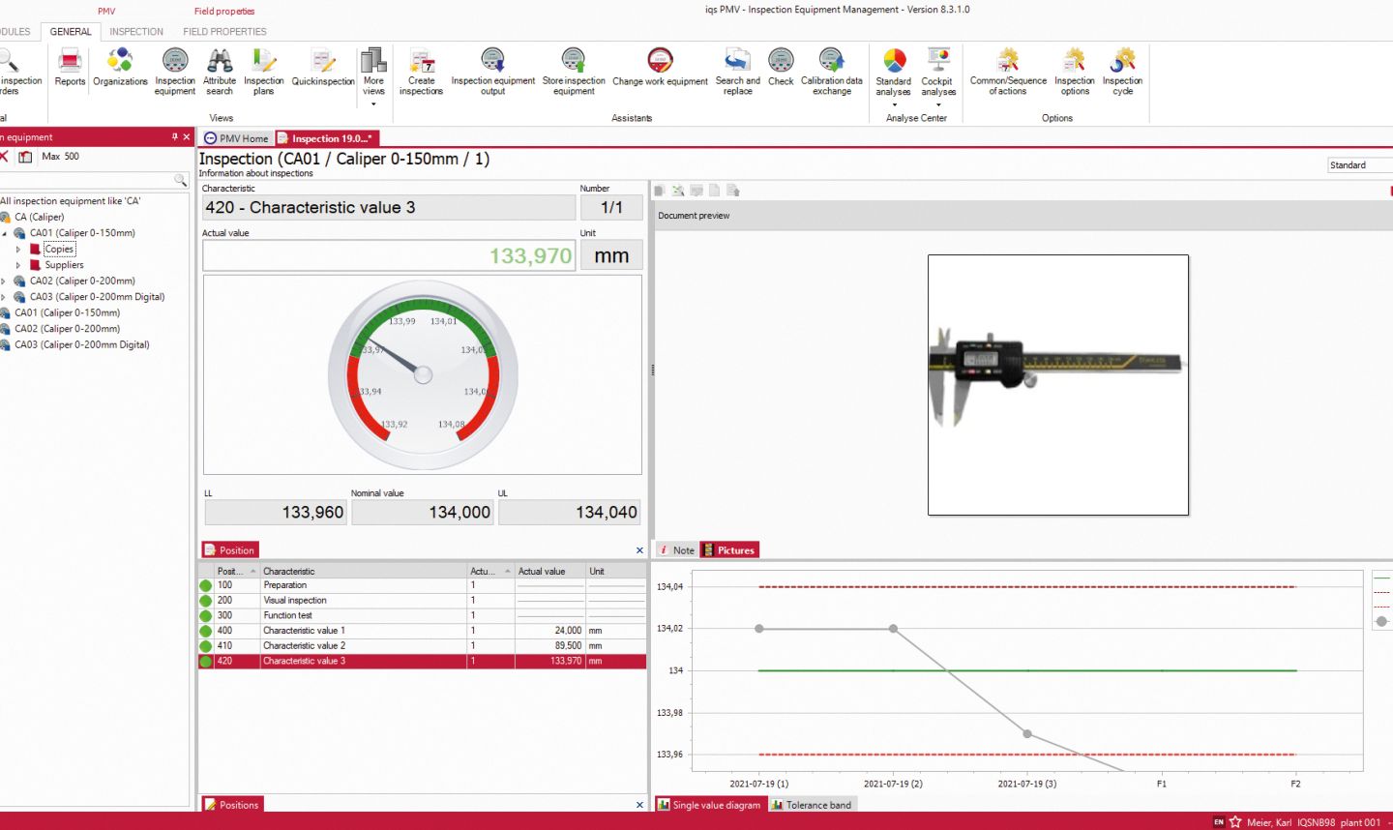Open the Search and replace assistant

point(736,71)
